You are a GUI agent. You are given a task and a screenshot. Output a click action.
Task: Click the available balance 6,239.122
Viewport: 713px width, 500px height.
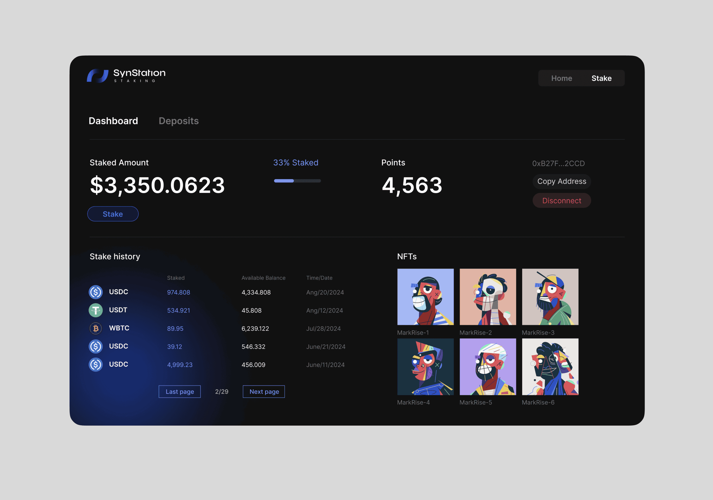(255, 329)
